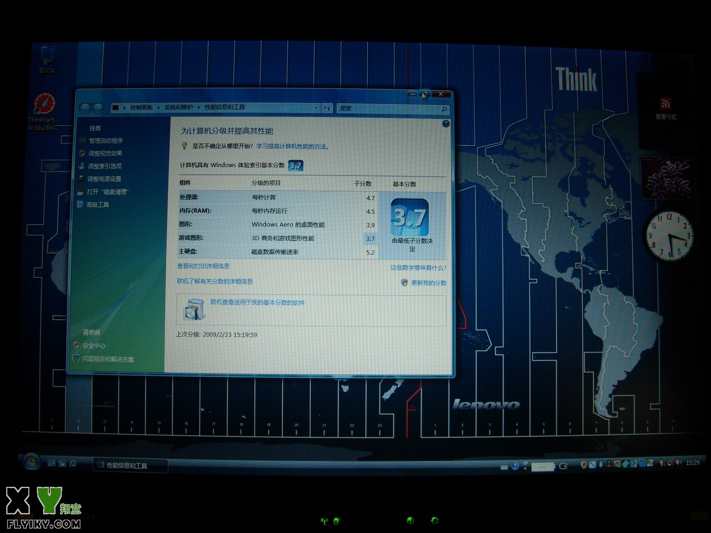Click the analog clock gadget
The height and width of the screenshot is (533, 711).
[669, 235]
